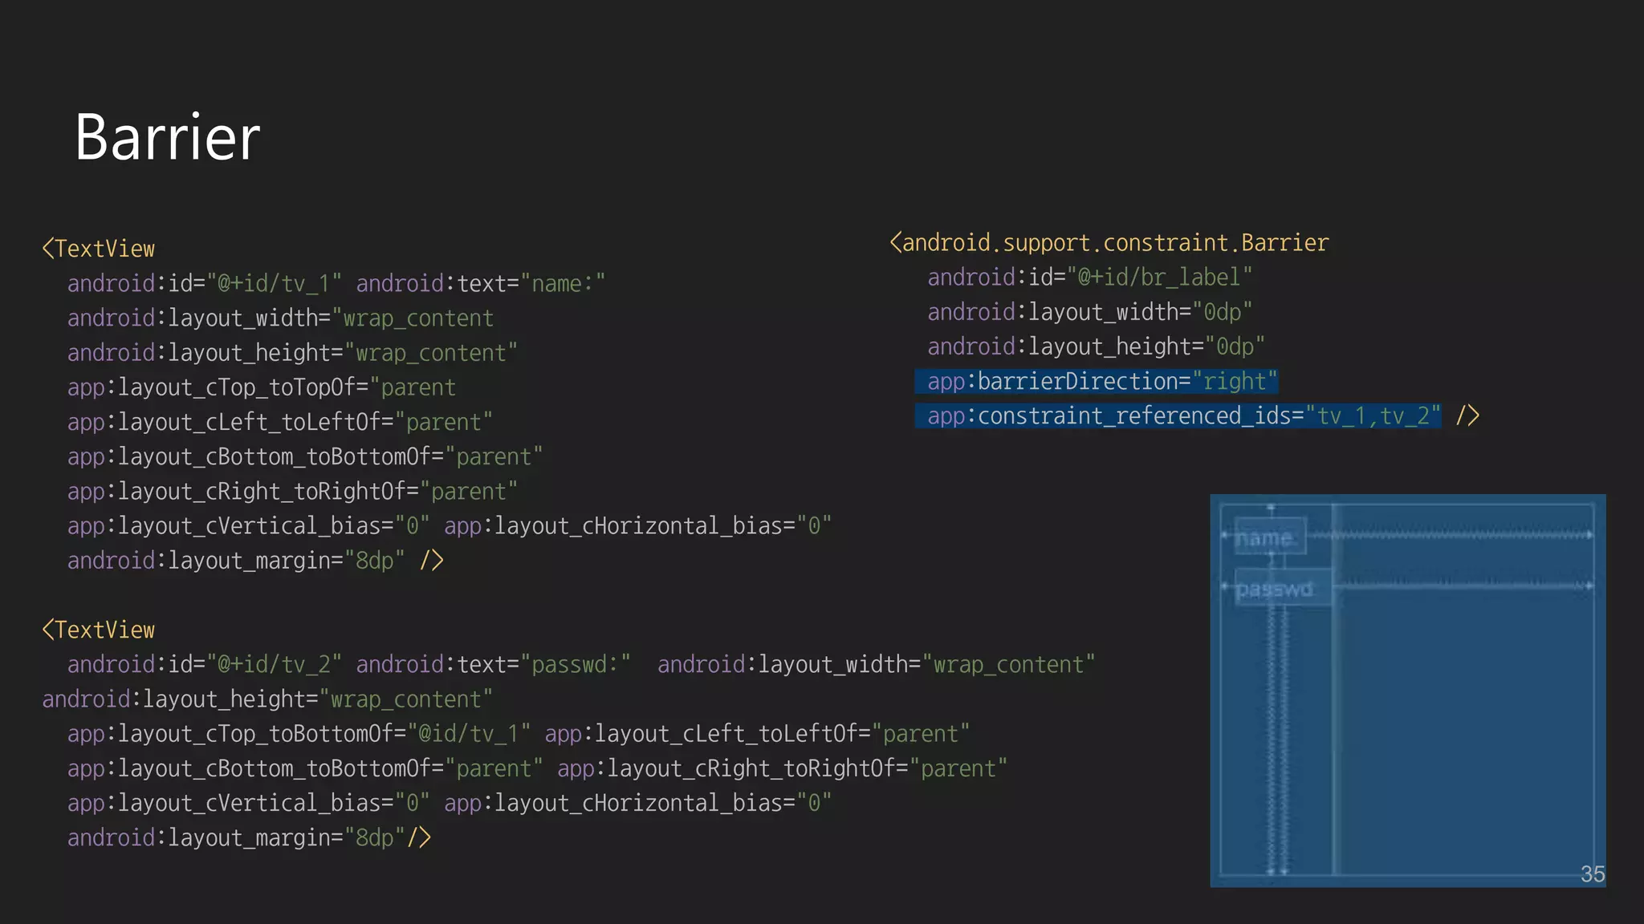Click the layout_cTop_toTopOf="parent line
This screenshot has width=1644, height=924.
[261, 387]
